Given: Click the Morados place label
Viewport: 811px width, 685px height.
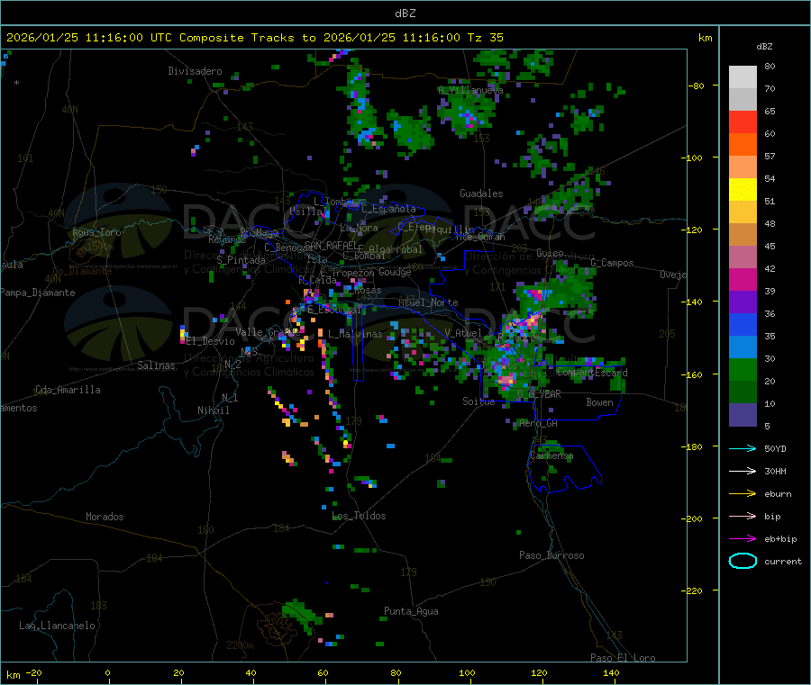Looking at the screenshot, I should [x=105, y=517].
